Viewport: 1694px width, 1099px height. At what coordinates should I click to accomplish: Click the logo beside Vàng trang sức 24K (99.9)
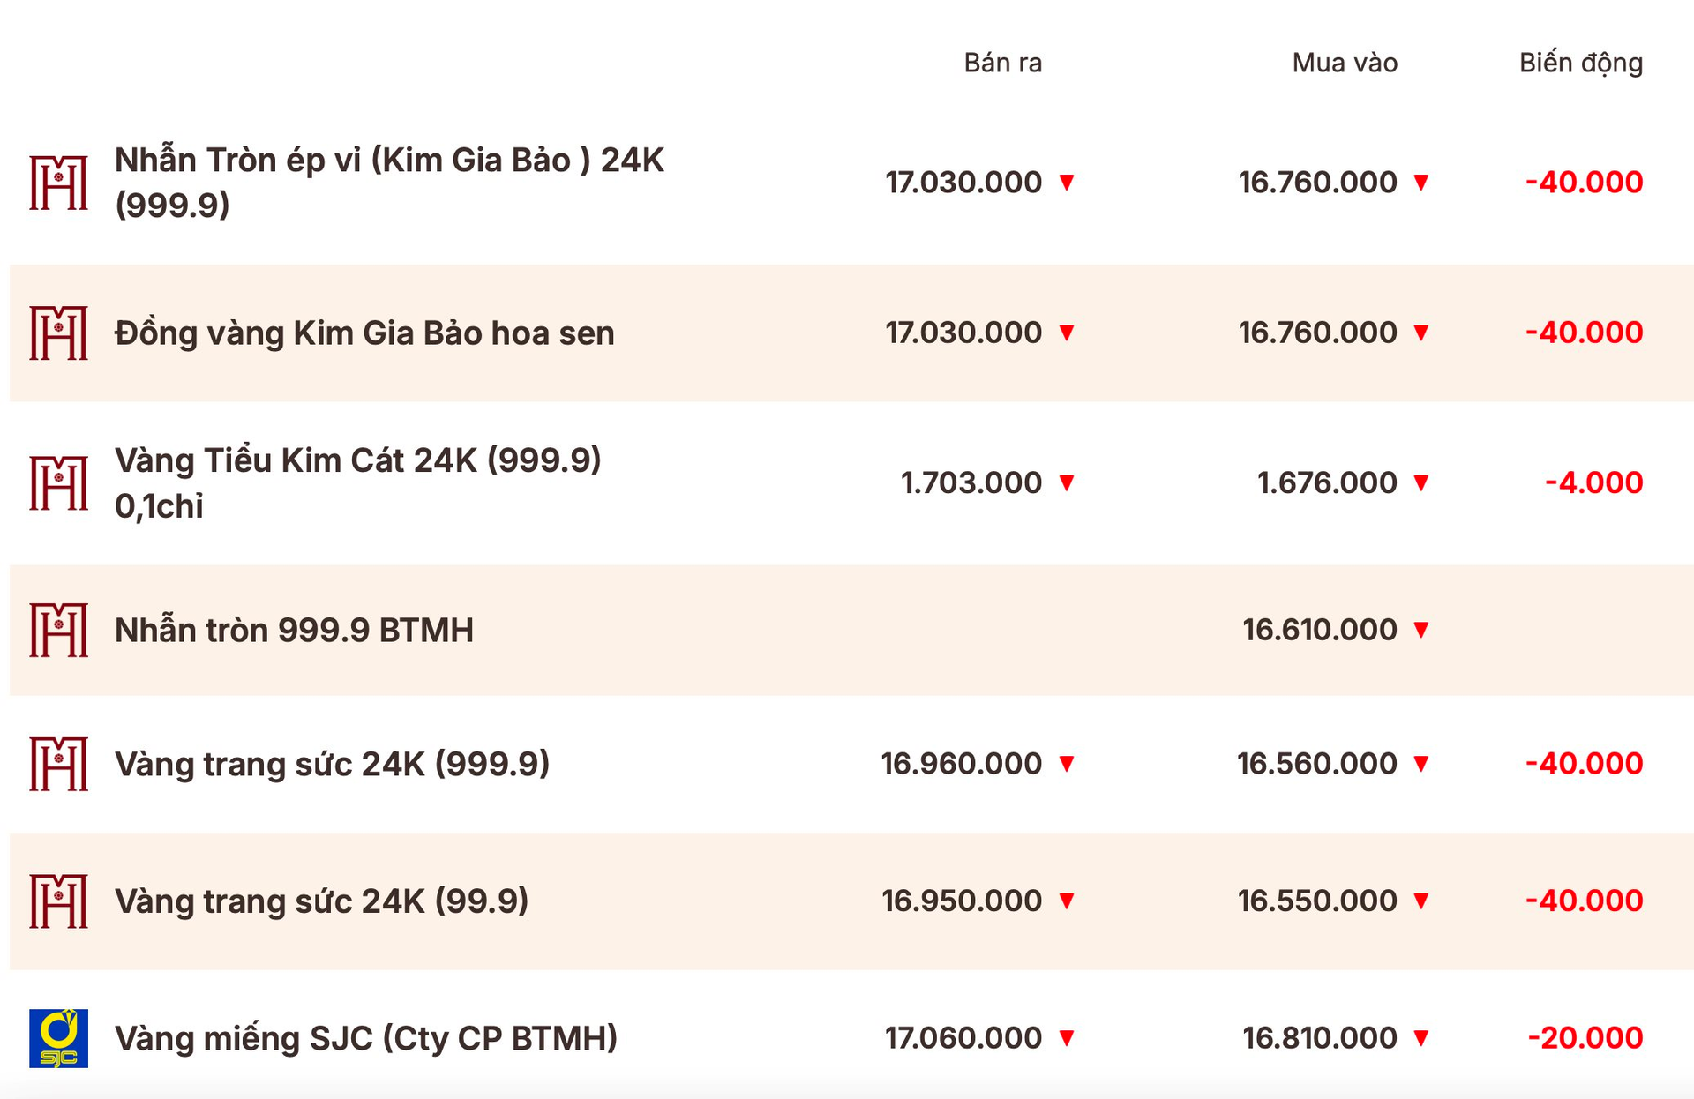click(x=58, y=901)
